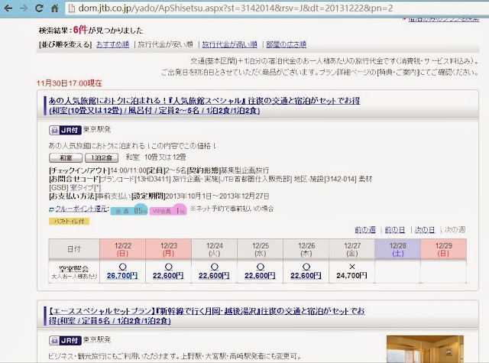Click availability circle for 12/26
The height and width of the screenshot is (363, 489).
(x=306, y=267)
